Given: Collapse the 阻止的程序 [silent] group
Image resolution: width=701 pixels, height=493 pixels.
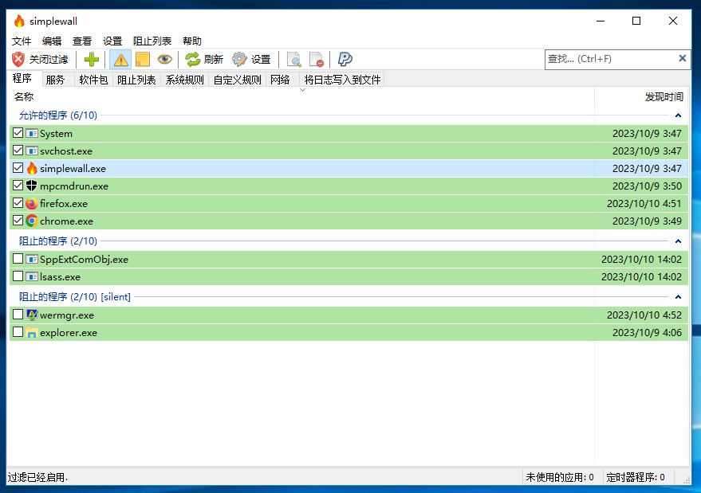Looking at the screenshot, I should (x=678, y=297).
